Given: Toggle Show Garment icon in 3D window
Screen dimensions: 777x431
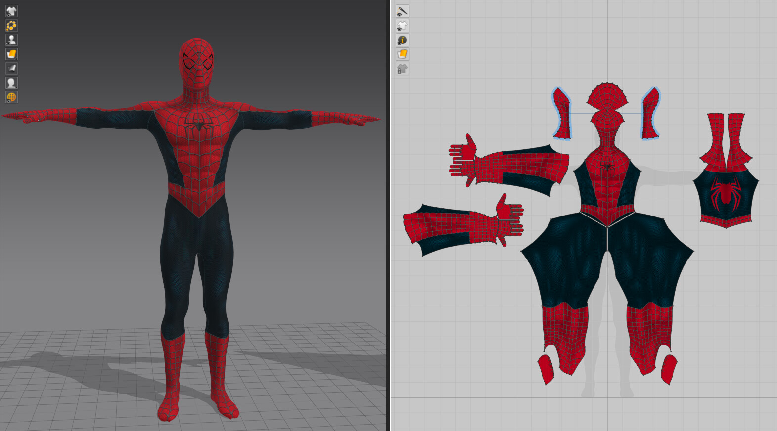Looking at the screenshot, I should [11, 11].
